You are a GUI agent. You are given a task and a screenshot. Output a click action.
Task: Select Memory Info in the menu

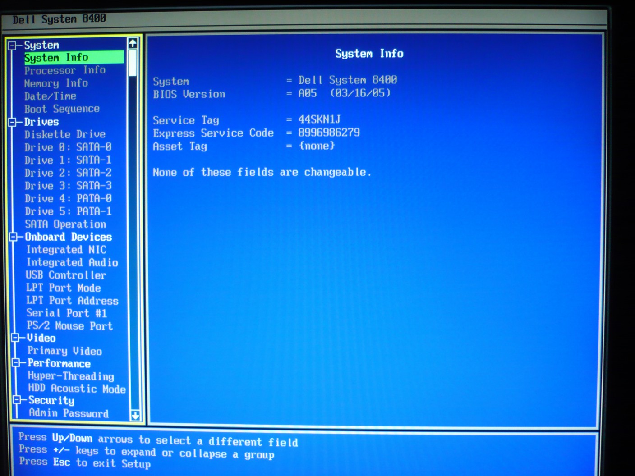coord(56,83)
